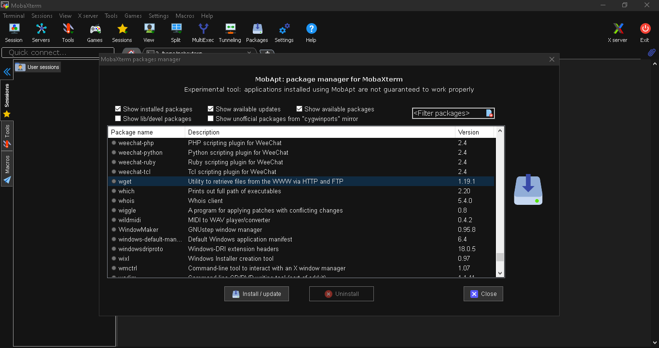Click the filter packages clear icon
The image size is (659, 348).
(x=489, y=113)
